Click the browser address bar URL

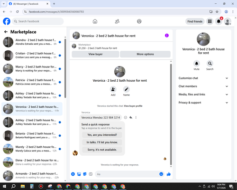pos(56,12)
